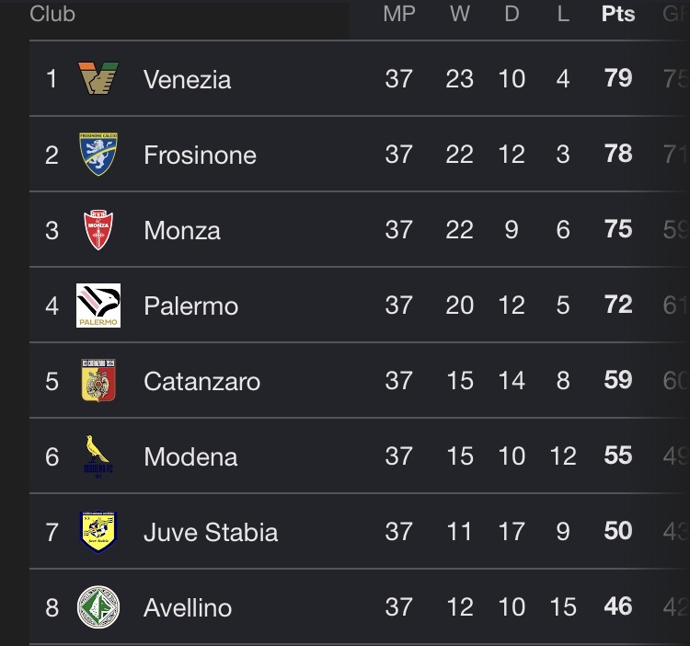Click the D column header
The image size is (690, 646).
tap(512, 14)
